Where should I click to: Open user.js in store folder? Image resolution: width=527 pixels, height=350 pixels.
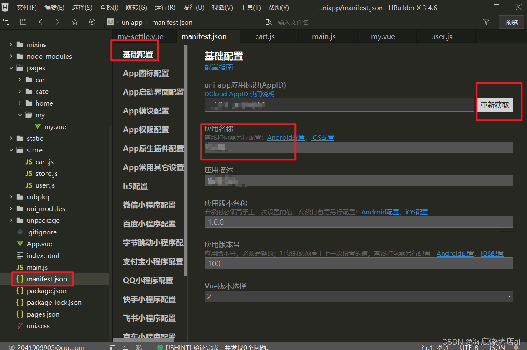point(45,185)
